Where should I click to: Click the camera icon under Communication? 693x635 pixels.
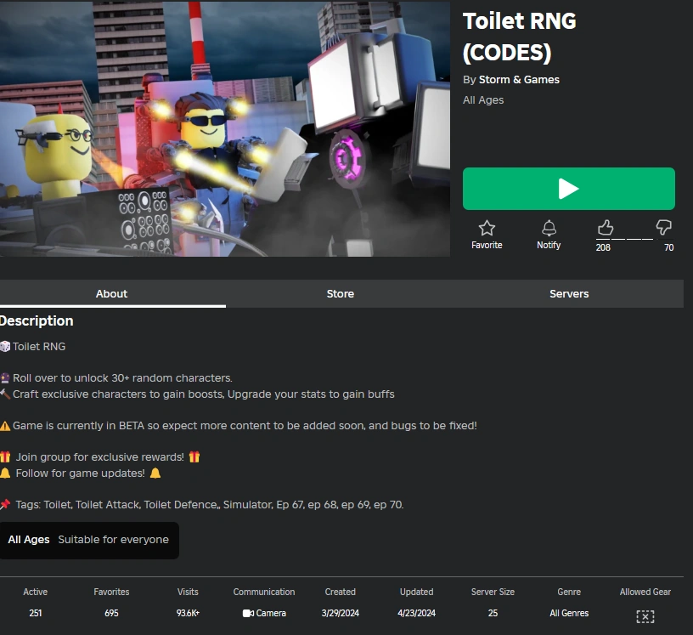[x=248, y=613]
